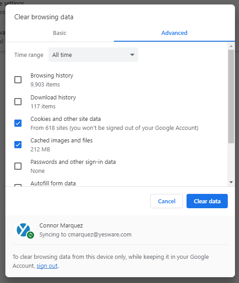
Task: Click the Yesware profile avatar icon
Action: coord(23,230)
